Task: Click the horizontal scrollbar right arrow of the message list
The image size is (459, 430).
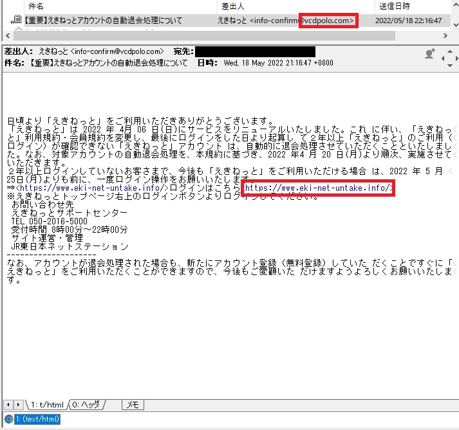Action: click(445, 35)
